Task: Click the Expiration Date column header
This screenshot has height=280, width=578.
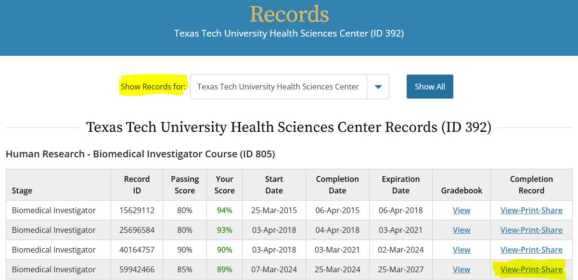Action: pos(401,185)
